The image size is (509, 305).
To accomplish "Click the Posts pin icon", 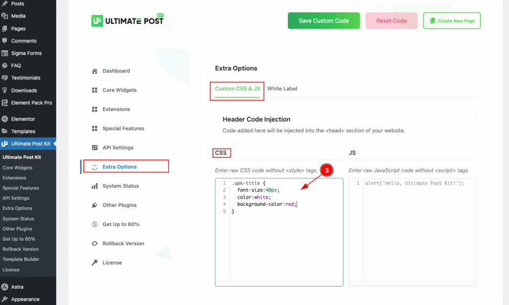I will [x=5, y=3].
